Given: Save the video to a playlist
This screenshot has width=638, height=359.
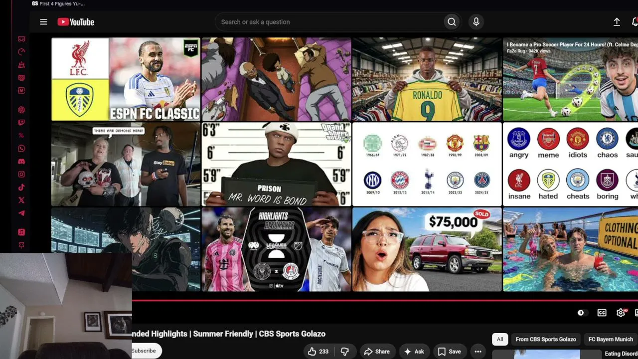Looking at the screenshot, I should point(450,352).
